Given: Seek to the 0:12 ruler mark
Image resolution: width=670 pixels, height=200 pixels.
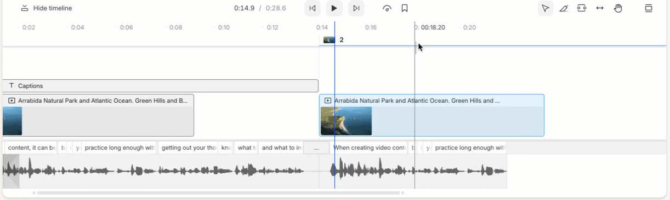Looking at the screenshot, I should pyautogui.click(x=272, y=27).
